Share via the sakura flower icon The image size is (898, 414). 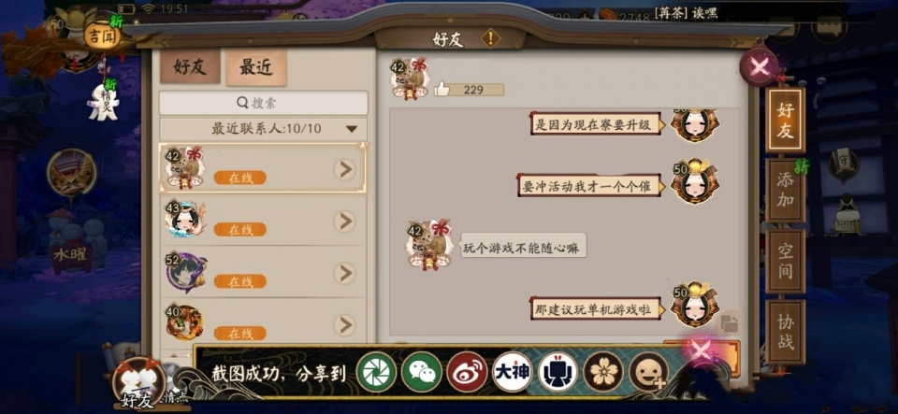pos(603,372)
